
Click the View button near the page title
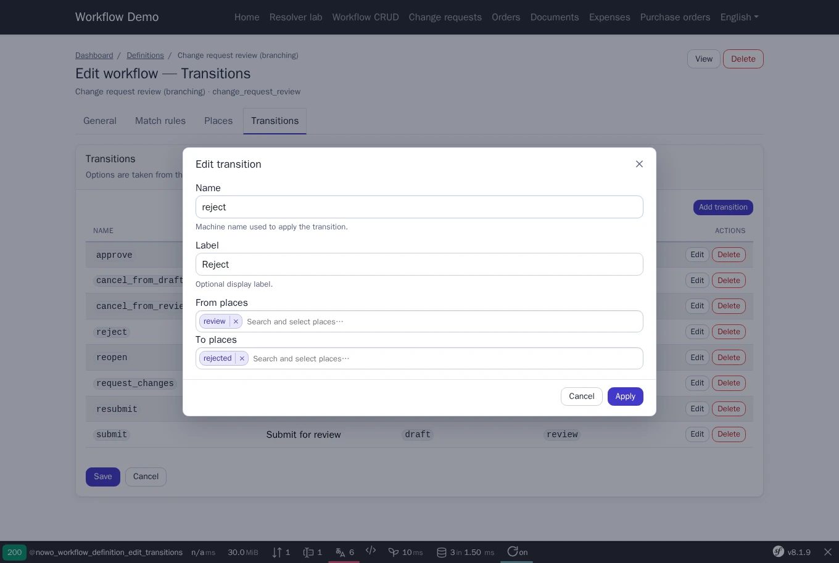point(704,59)
